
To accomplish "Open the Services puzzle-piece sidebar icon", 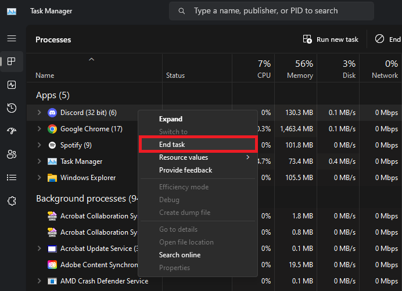I will 12,201.
